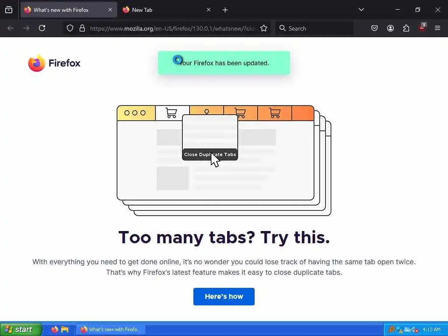Click the "Too many tabs? Try this." heading
The height and width of the screenshot is (336, 448).
pyautogui.click(x=224, y=237)
